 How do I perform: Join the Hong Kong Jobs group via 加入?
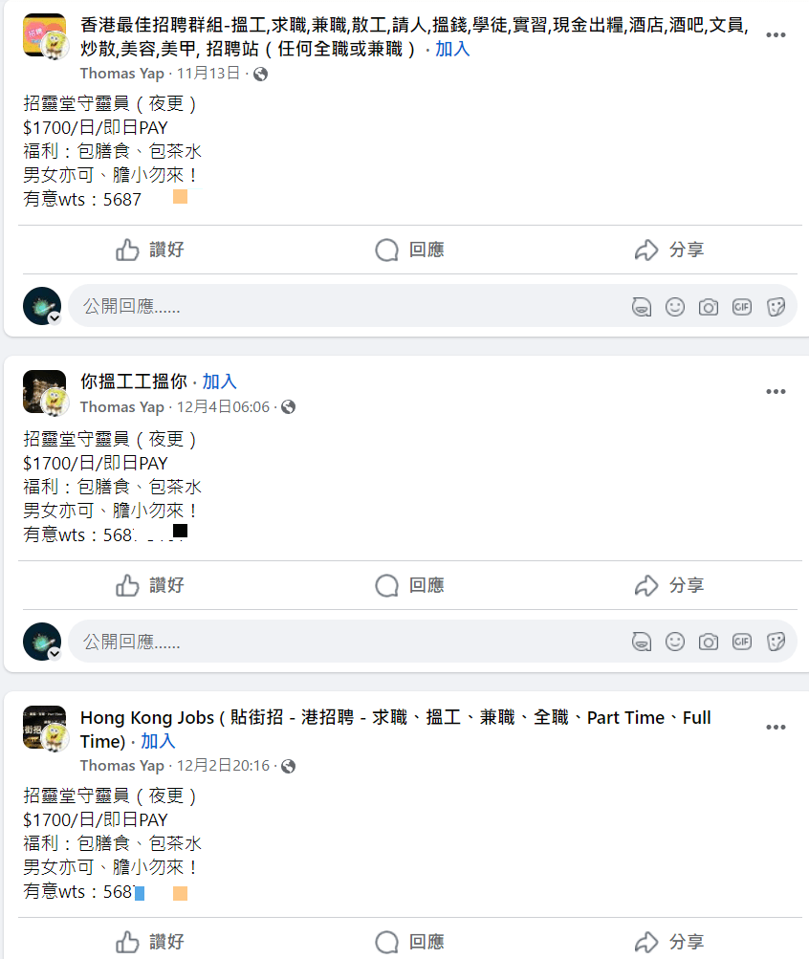point(158,741)
